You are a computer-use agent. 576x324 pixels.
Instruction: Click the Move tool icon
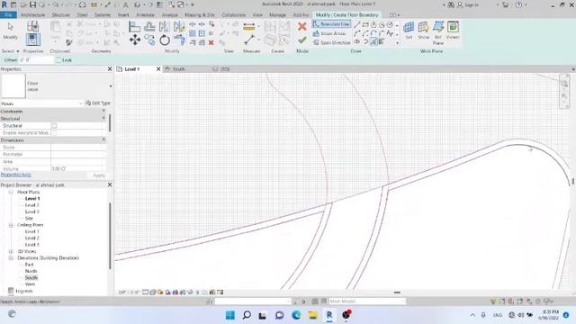click(135, 40)
